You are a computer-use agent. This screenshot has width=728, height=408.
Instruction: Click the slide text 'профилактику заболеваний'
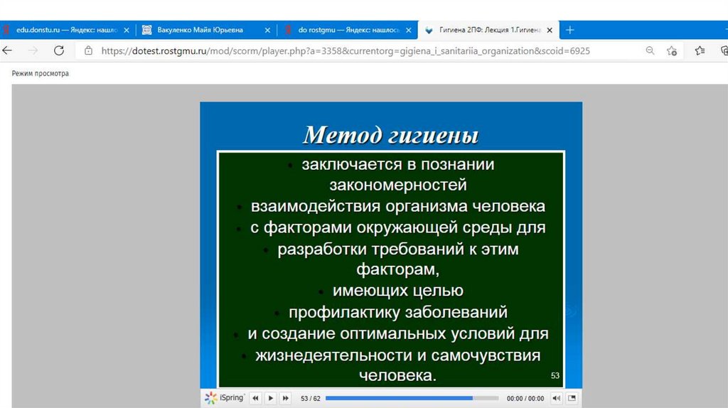point(398,312)
